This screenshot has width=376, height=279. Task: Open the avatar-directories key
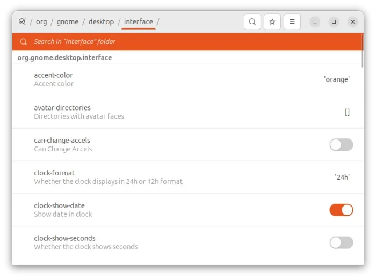(188, 112)
